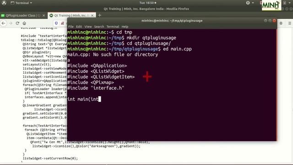Screen dimensions: 293x165
Task: Click the 'cd tmp' command line in terminal
Action: (100, 32)
